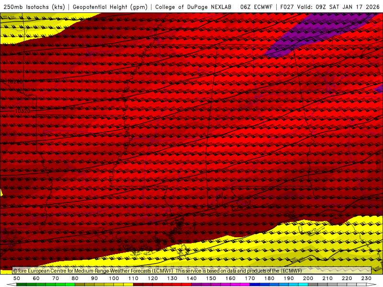
Task: Click the 160 value on the legend scale
Action: (x=230, y=278)
